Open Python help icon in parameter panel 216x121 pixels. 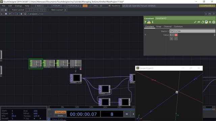[149, 22]
